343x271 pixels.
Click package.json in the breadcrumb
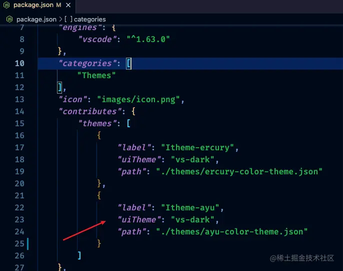pos(36,19)
